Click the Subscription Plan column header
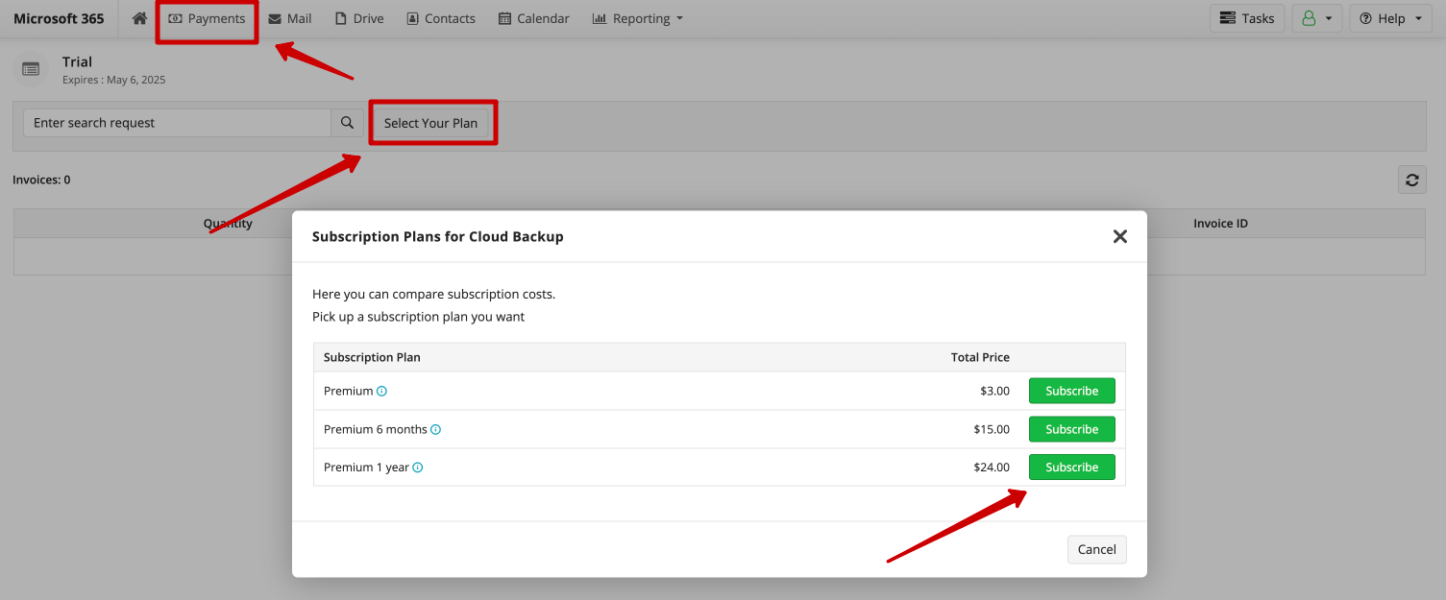 point(372,357)
